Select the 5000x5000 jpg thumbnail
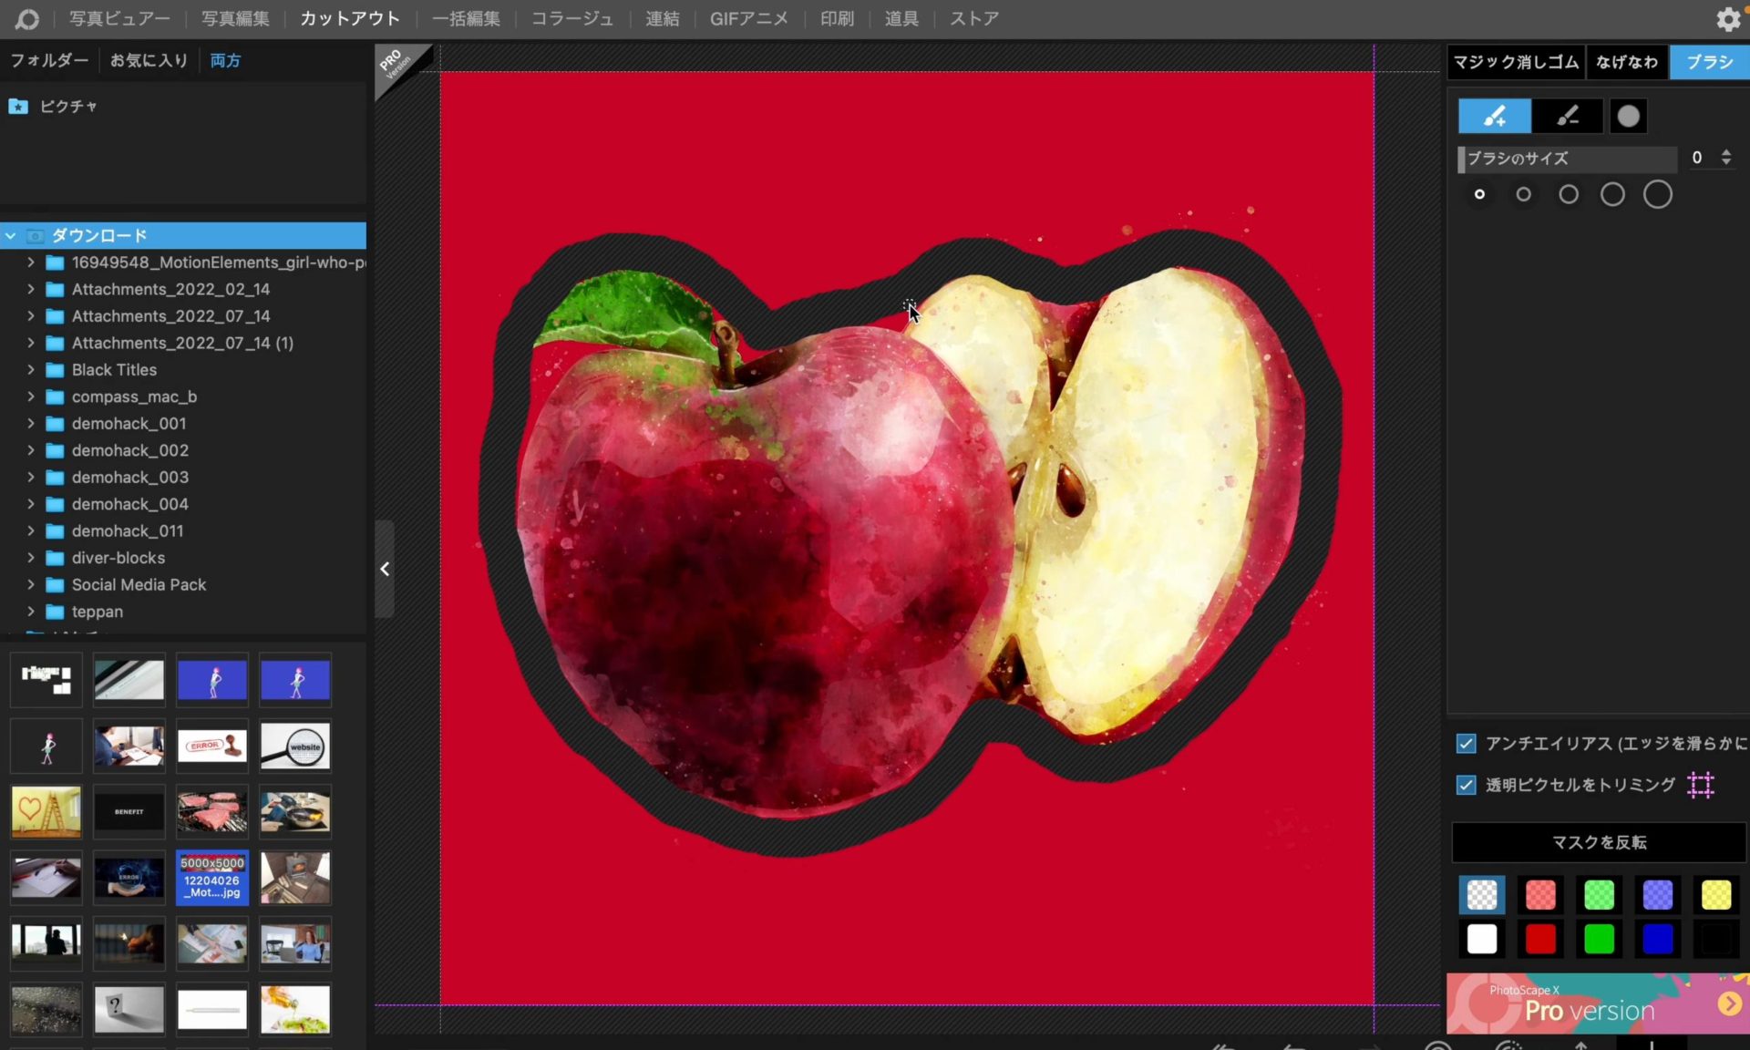Image resolution: width=1750 pixels, height=1050 pixels. click(x=211, y=878)
